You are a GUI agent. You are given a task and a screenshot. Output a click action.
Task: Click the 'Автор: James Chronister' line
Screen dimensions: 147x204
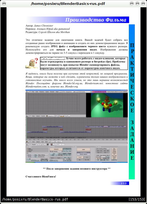pos(39,26)
